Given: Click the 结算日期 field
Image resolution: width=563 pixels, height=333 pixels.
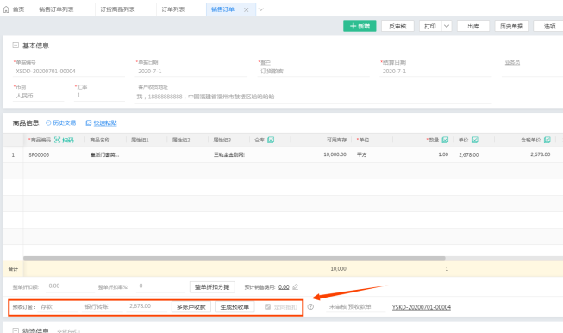Looking at the screenshot, I should [435, 71].
